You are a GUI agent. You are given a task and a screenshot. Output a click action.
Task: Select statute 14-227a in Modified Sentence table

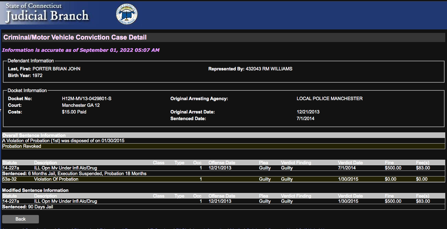(x=11, y=201)
